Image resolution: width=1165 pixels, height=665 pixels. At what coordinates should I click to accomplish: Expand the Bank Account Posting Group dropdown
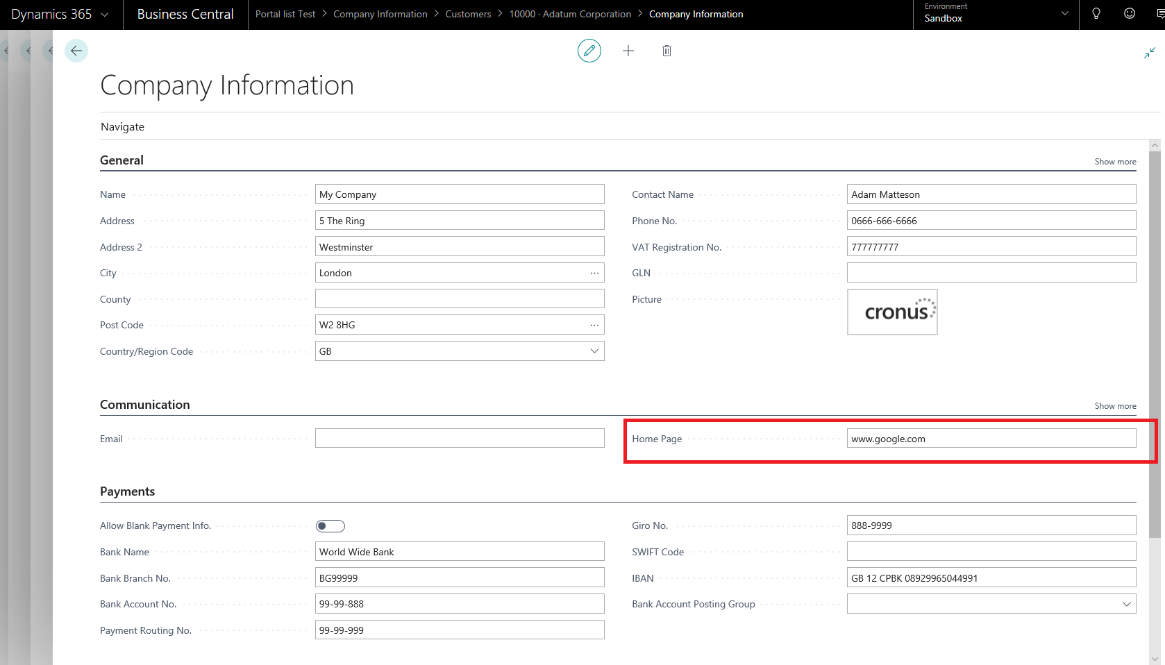[x=1126, y=604]
